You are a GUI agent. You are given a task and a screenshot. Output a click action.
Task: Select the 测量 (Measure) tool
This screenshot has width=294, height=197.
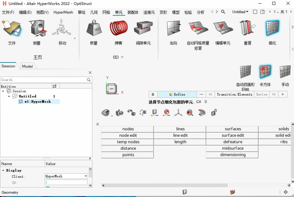[x=37, y=28]
